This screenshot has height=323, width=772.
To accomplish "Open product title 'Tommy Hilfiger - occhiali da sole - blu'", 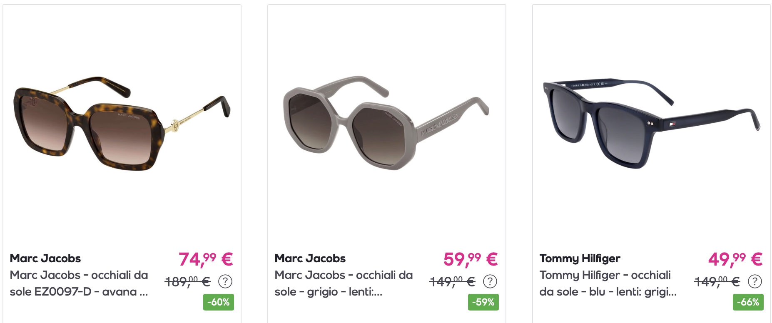I will pyautogui.click(x=608, y=283).
